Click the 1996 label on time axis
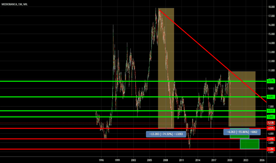Image resolution: width=276 pixels, height=163 pixels. [x=101, y=160]
